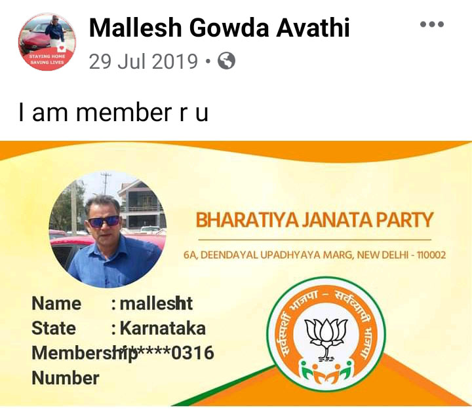Open the BJP membership card image
Image resolution: width=472 pixels, height=410 pixels.
236,273
